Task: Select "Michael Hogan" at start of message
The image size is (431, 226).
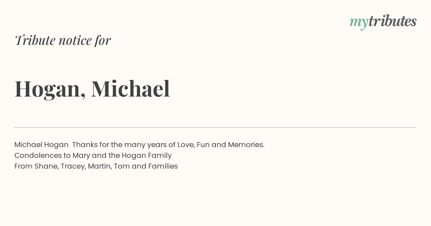Action: pyautogui.click(x=41, y=145)
